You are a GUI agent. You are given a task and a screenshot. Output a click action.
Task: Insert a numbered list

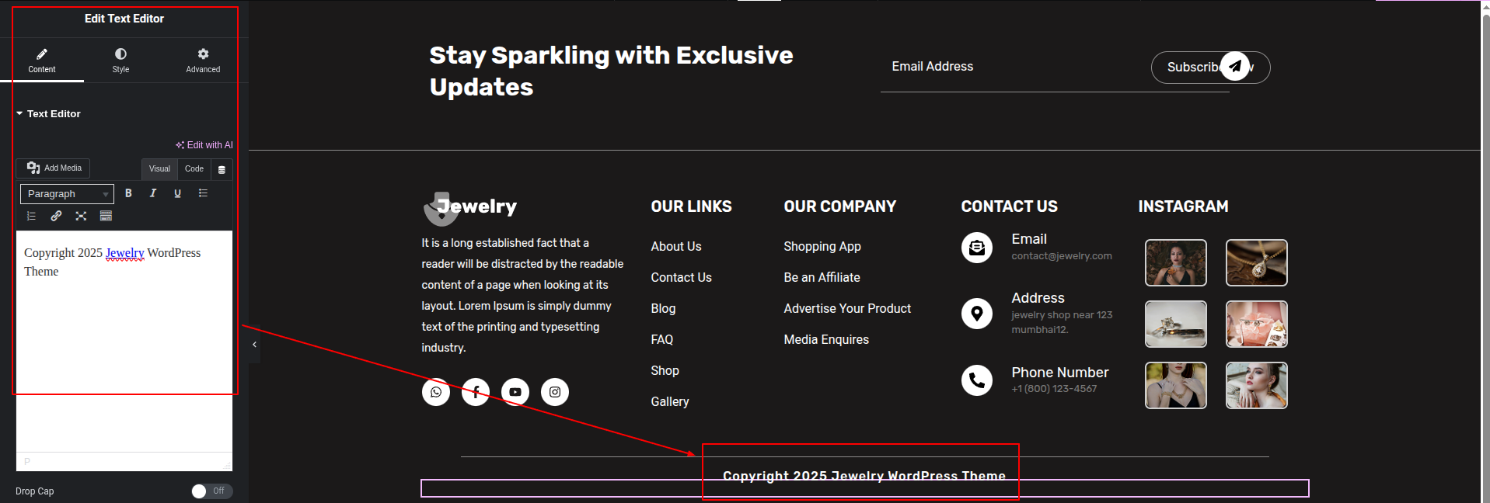[x=31, y=216]
